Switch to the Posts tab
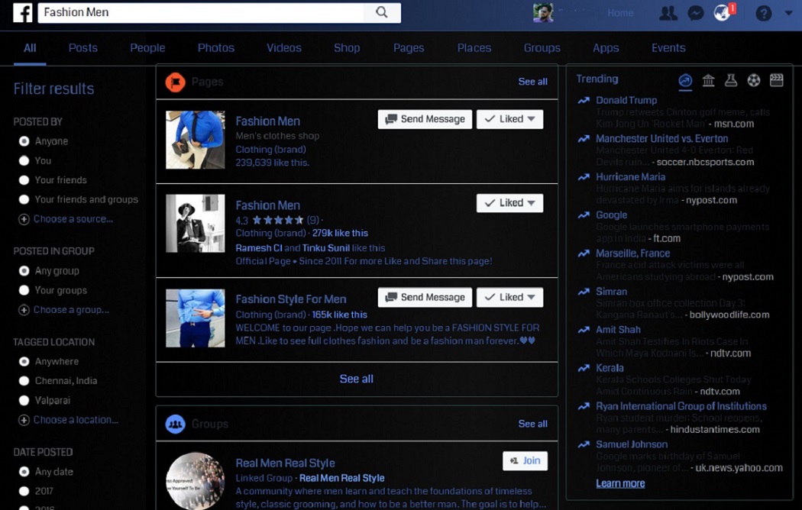The image size is (802, 510). (x=82, y=48)
